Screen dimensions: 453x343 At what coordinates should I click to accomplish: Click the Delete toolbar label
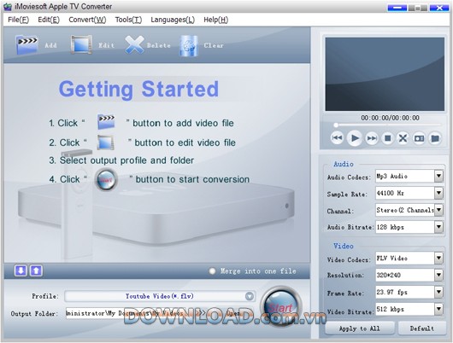click(159, 45)
